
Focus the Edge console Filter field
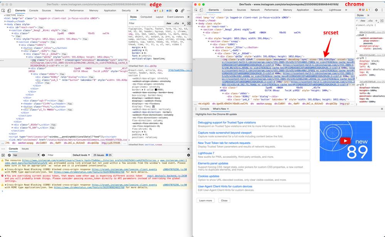pos(59,155)
